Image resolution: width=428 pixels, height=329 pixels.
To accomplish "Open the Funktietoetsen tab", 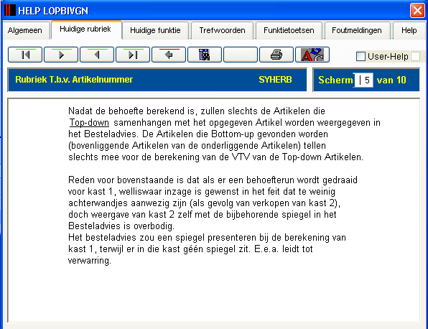I will tap(289, 30).
